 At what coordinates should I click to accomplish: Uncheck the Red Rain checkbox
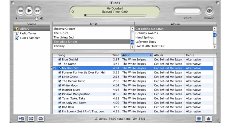[60, 107]
